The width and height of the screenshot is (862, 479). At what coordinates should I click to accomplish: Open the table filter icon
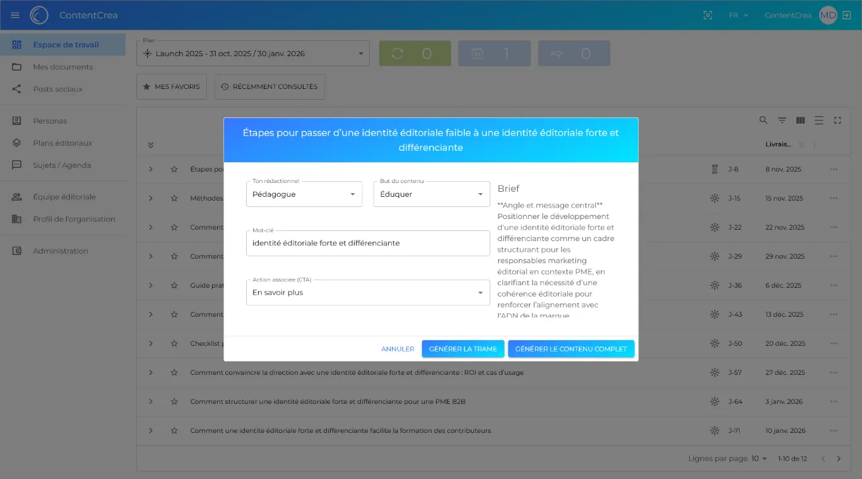[782, 121]
